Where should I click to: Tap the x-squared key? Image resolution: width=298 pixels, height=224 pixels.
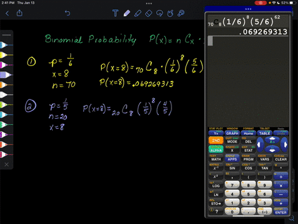[x=216, y=177]
